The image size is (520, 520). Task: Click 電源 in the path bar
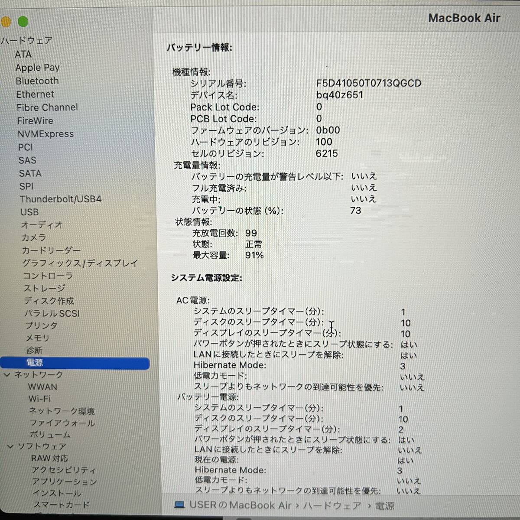click(x=384, y=506)
